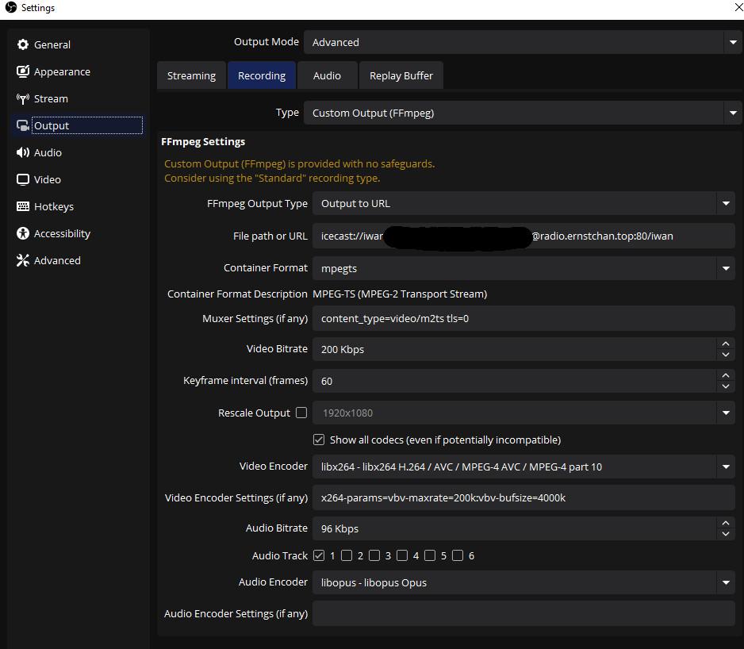This screenshot has width=744, height=649.
Task: Open the Rescale Output resolution dropdown
Action: pos(523,413)
